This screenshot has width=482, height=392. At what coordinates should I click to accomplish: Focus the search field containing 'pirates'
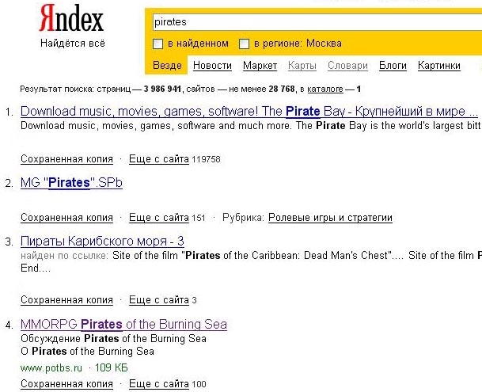[x=317, y=22]
